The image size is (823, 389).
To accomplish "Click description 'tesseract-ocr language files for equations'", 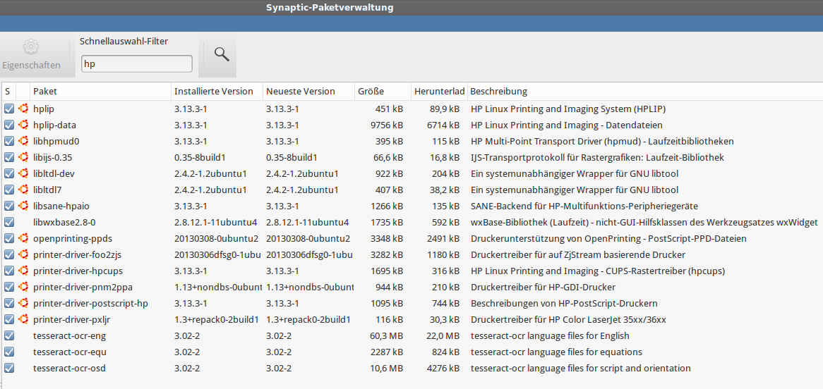I will pyautogui.click(x=556, y=352).
